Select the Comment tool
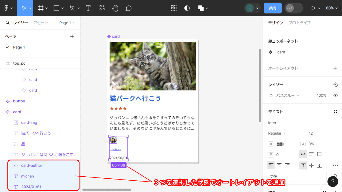 [x=129, y=8]
